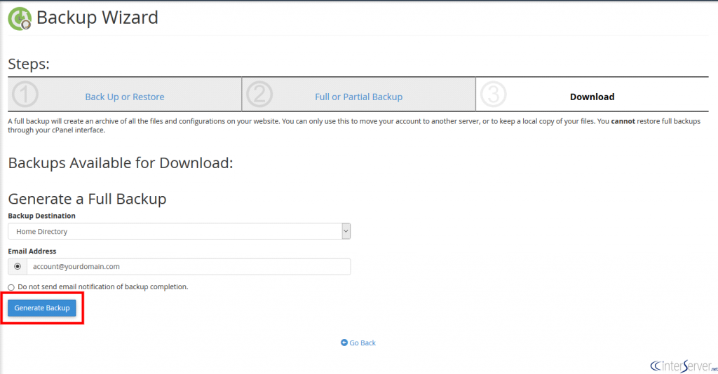
Task: Click the arrow on the Home Directory combo box
Action: pyautogui.click(x=345, y=231)
